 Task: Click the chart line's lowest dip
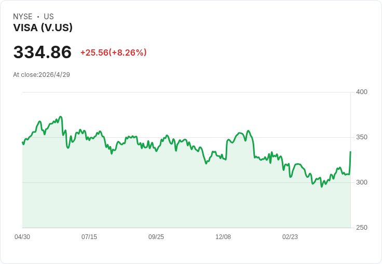pyautogui.click(x=322, y=186)
